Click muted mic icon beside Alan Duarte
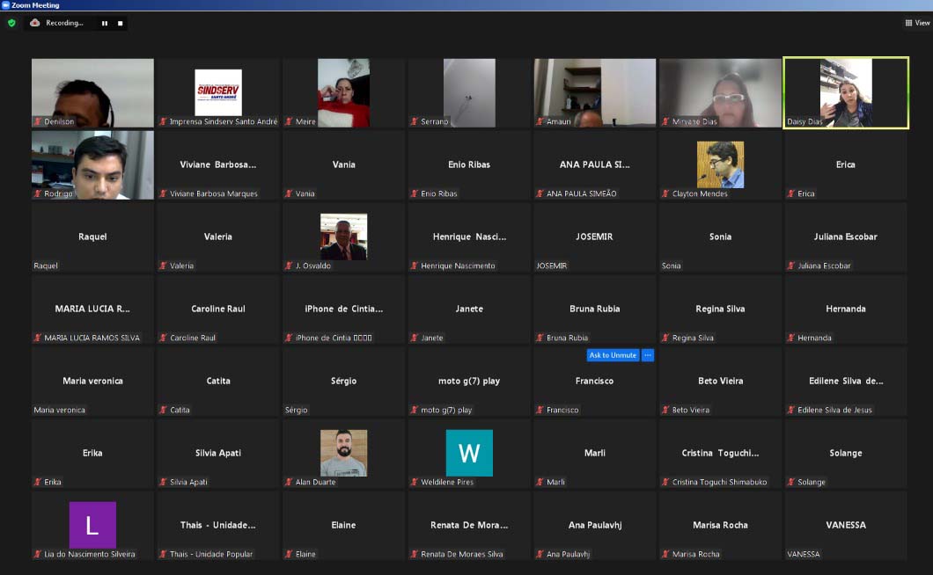Viewport: 933px width, 575px height. pyautogui.click(x=289, y=482)
